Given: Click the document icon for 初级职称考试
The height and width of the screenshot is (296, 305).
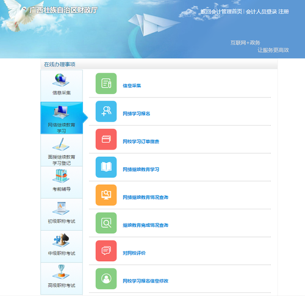Looking at the screenshot, I should point(61,208).
